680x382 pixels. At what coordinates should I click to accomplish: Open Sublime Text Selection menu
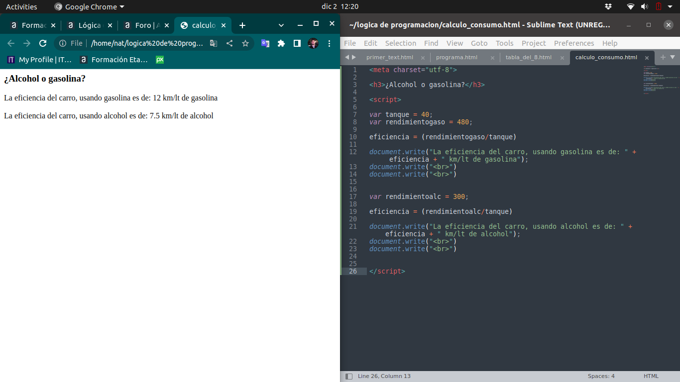click(x=401, y=43)
